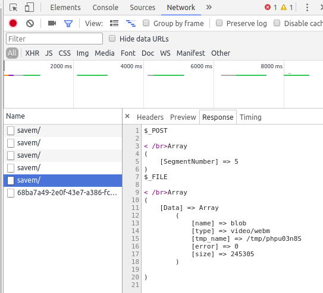The image size is (323, 293).
Task: Filter requests by XHR
Action: (x=32, y=53)
